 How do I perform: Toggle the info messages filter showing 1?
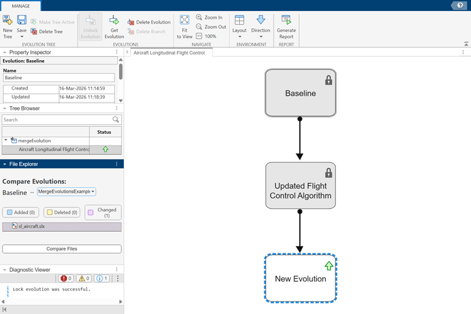click(102, 278)
